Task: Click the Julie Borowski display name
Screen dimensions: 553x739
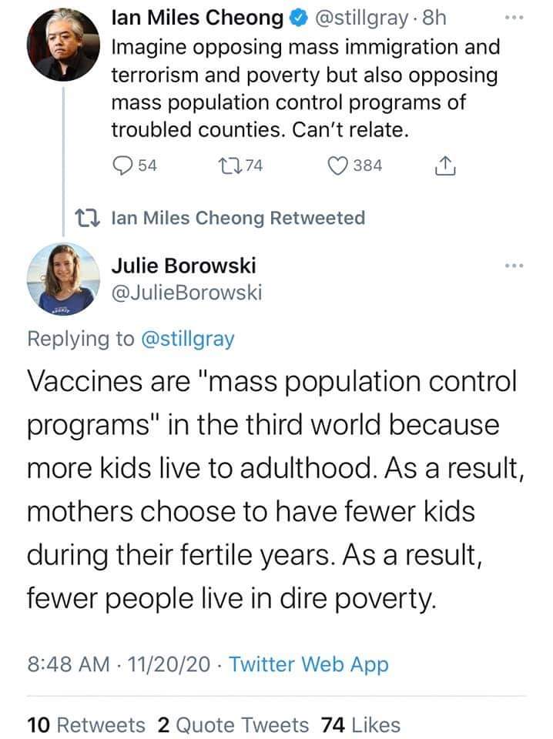Action: 184,266
